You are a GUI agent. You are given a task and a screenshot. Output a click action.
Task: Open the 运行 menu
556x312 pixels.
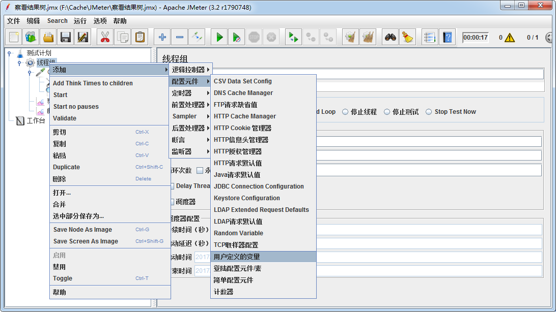tap(80, 21)
